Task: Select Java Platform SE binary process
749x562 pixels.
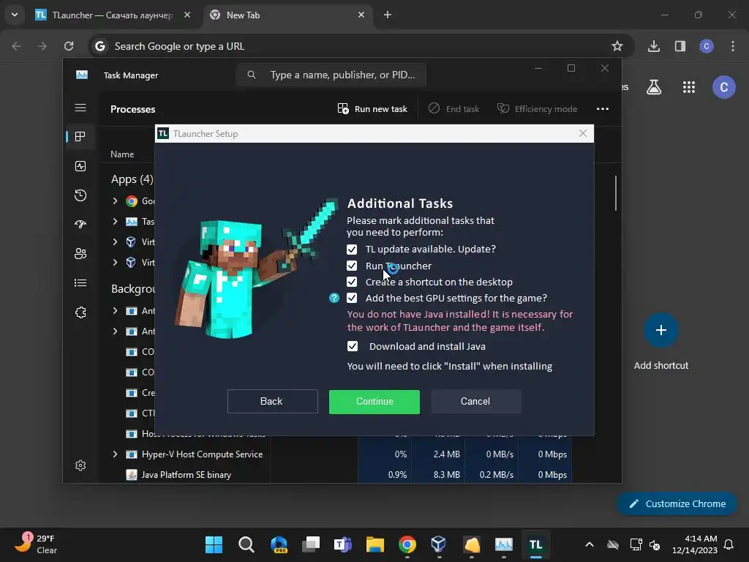Action: point(187,474)
